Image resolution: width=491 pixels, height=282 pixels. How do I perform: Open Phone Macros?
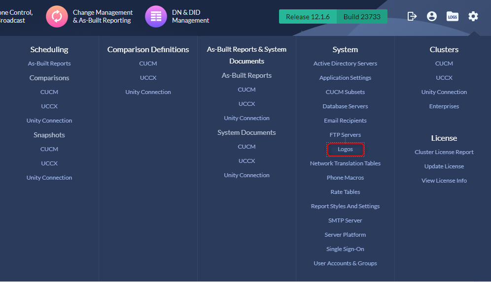click(x=345, y=178)
